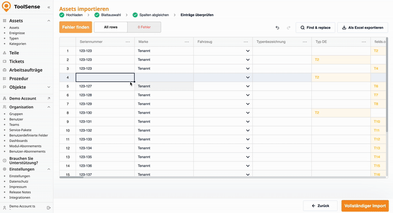The width and height of the screenshot is (393, 213).
Task: Expand the Objekte sidebar section
Action: point(49,87)
